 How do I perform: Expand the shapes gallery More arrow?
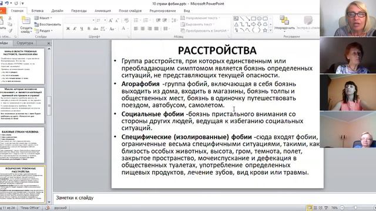271,30
